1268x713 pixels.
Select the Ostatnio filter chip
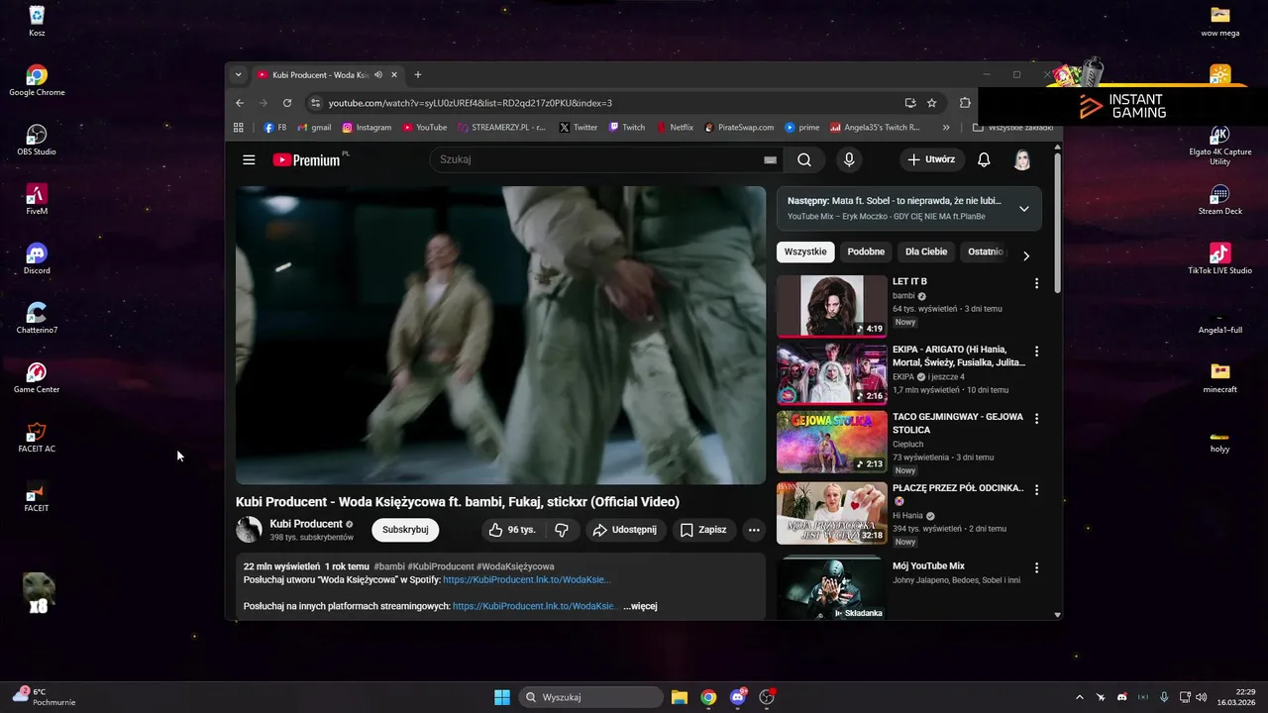tap(986, 252)
